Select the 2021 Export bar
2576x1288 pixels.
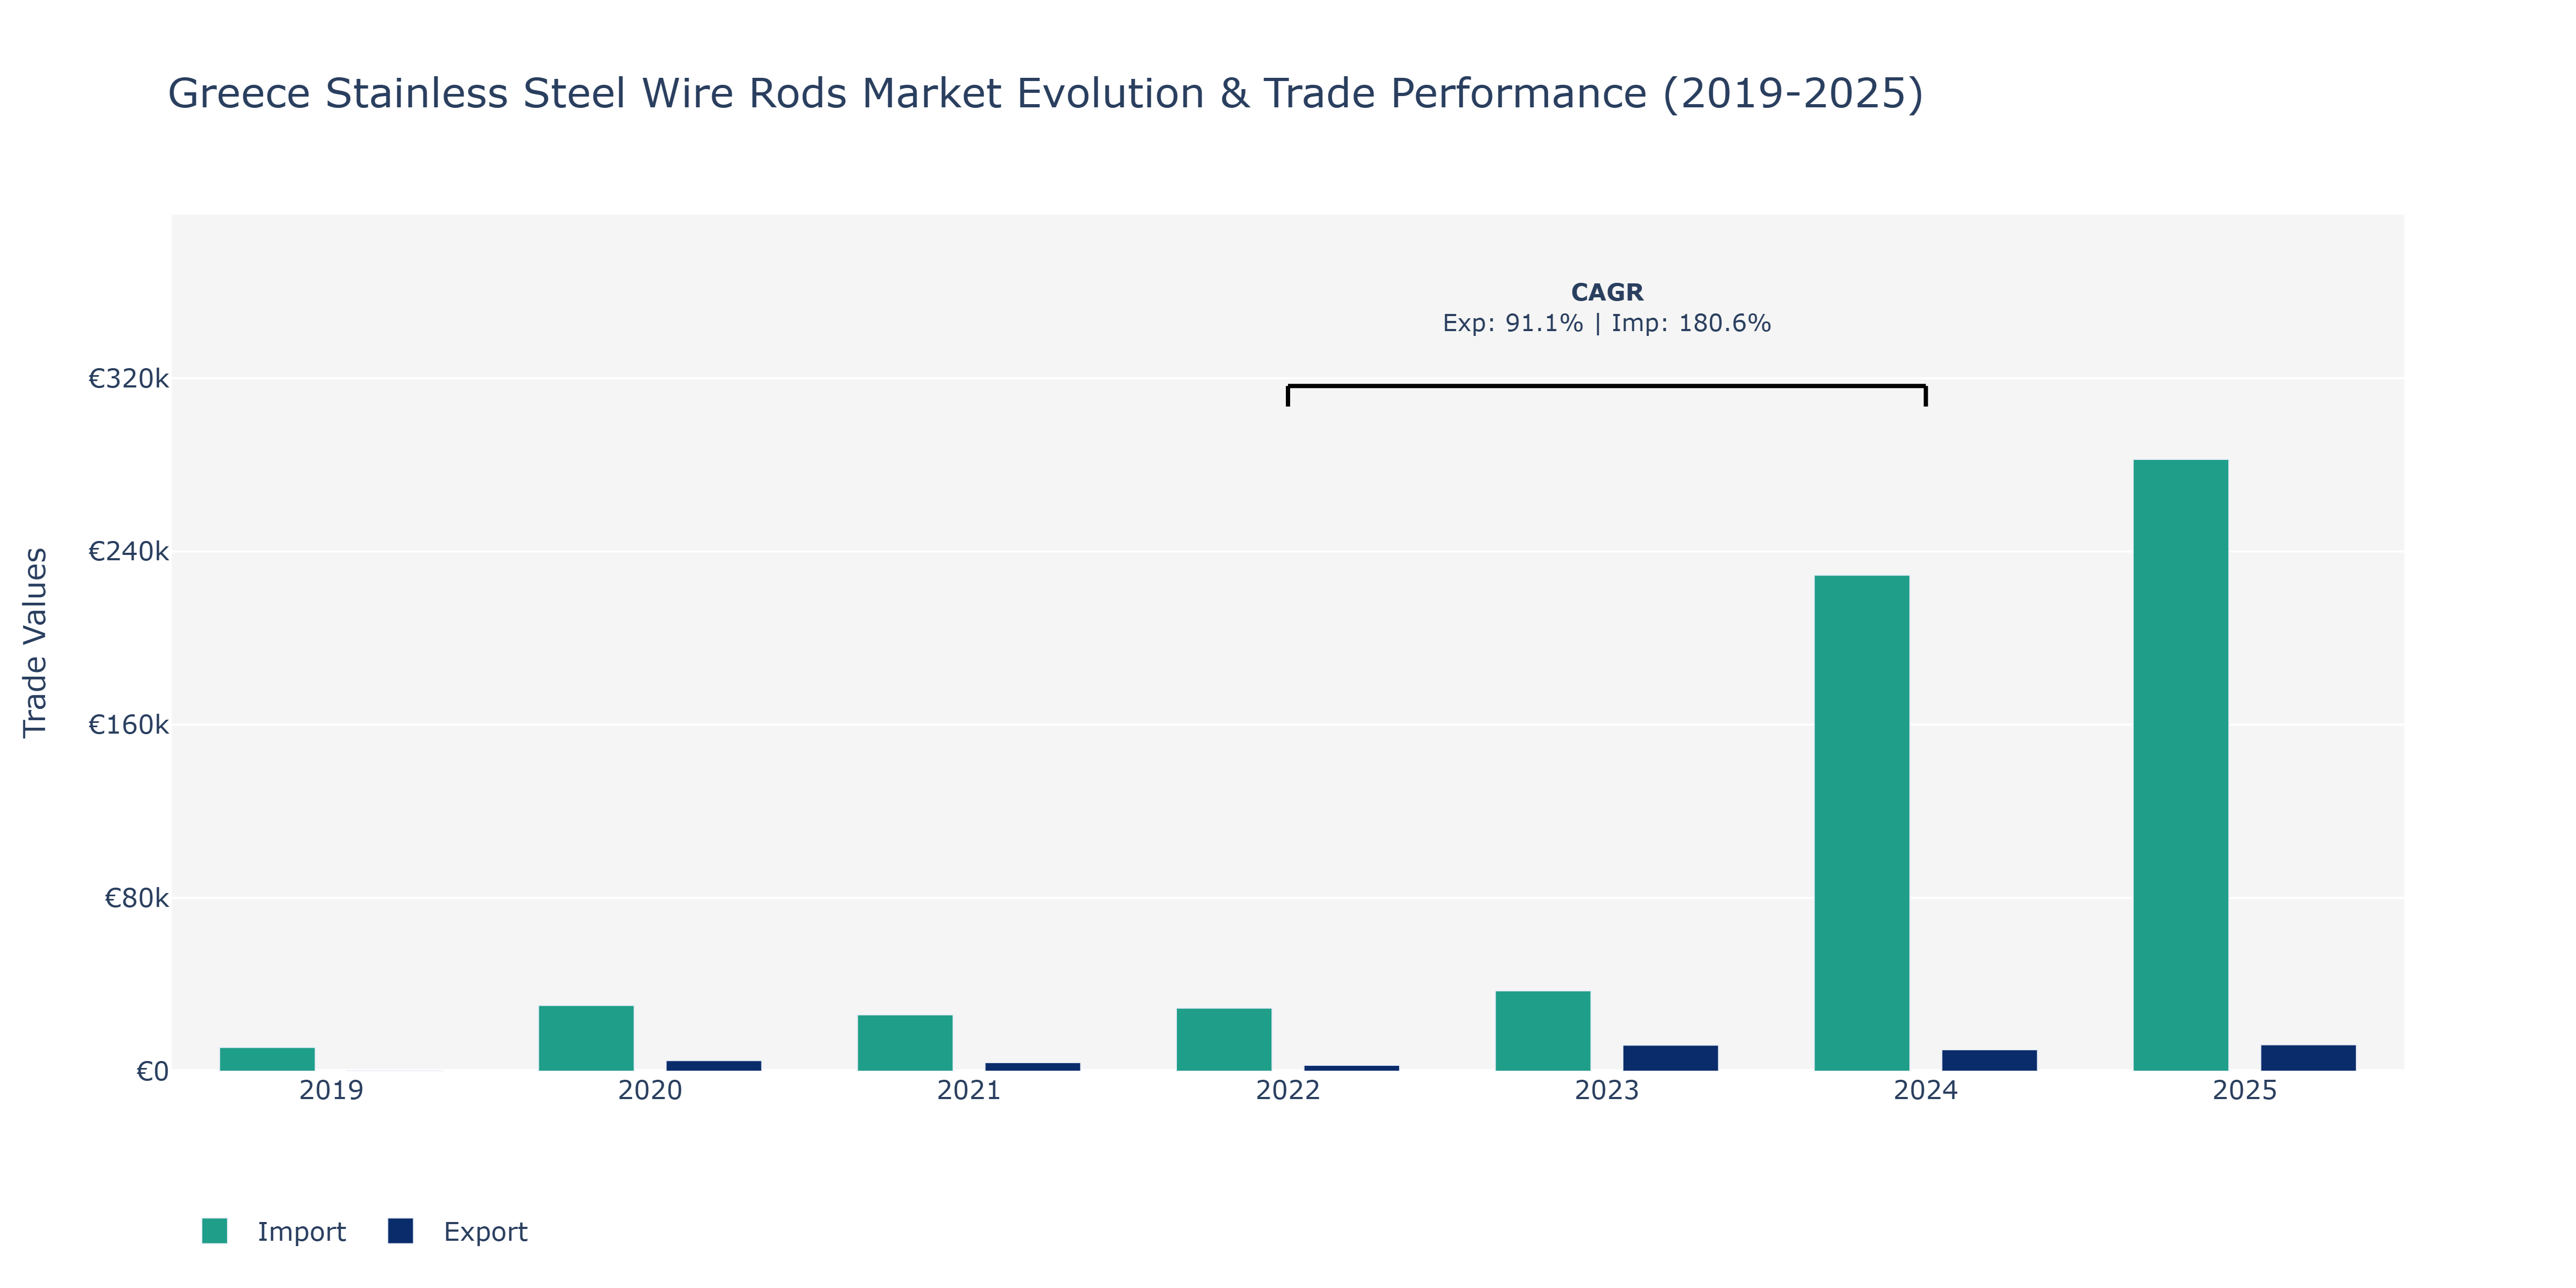click(1032, 1067)
